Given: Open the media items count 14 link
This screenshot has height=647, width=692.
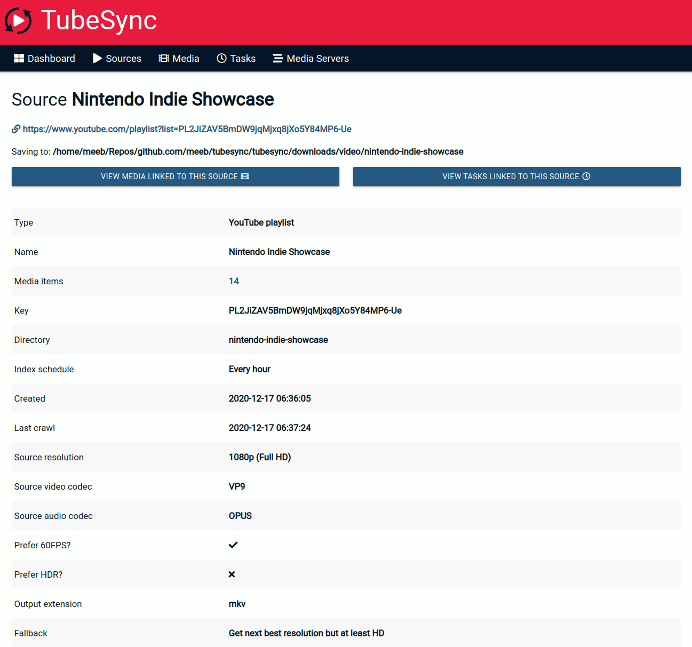Looking at the screenshot, I should click(234, 281).
